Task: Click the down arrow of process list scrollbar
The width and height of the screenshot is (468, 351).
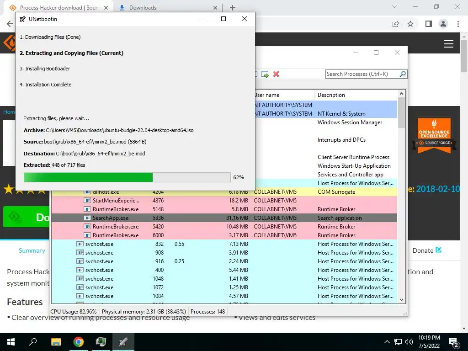Action: (401, 300)
